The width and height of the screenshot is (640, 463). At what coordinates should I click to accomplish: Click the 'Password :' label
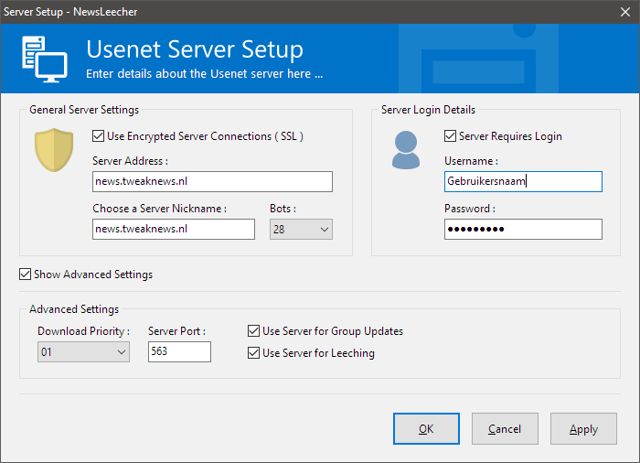[x=470, y=209]
